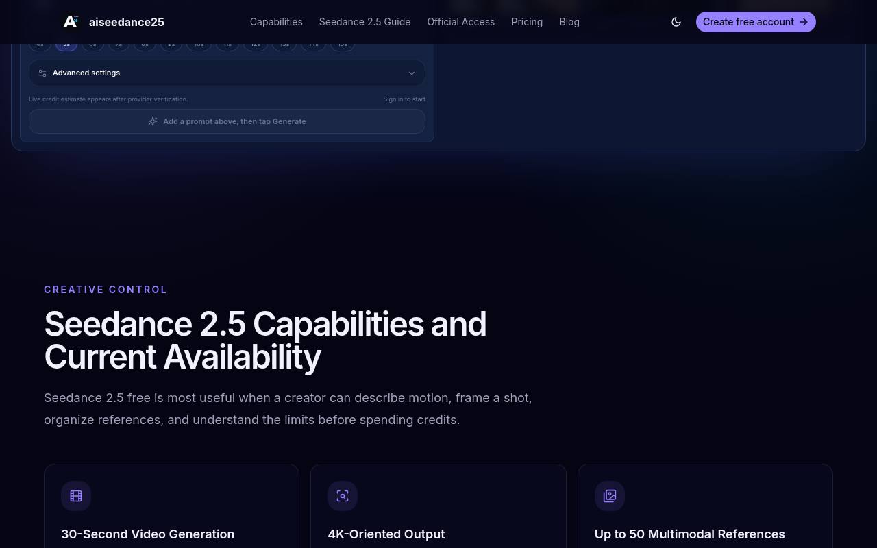Viewport: 877px width, 548px height.
Task: Click the aiseedance25 logo icon
Action: point(71,22)
